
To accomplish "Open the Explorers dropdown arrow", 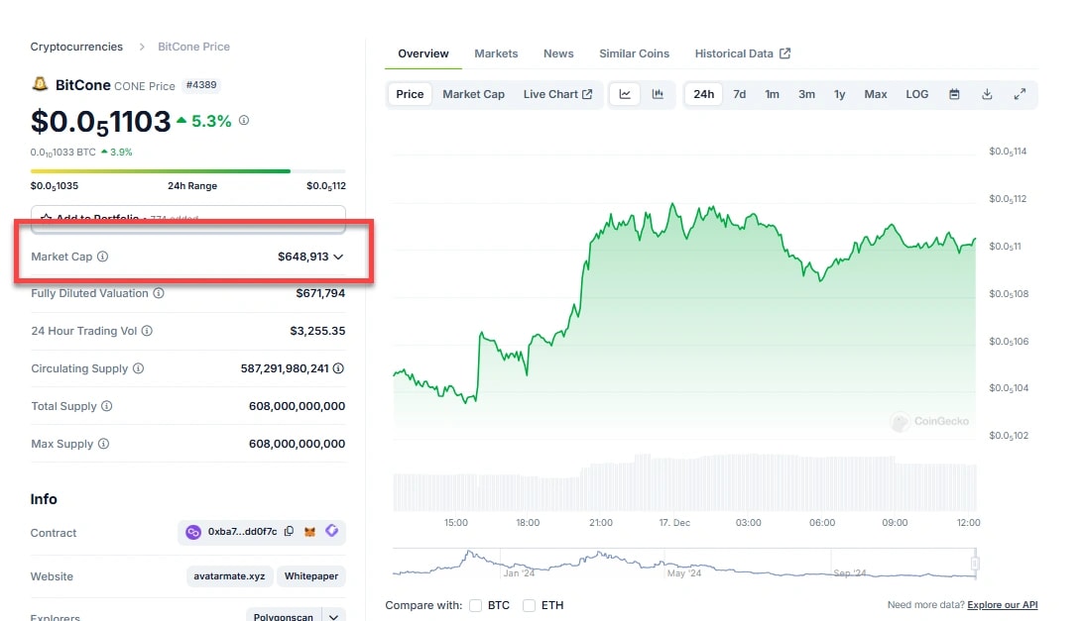I will 334,616.
